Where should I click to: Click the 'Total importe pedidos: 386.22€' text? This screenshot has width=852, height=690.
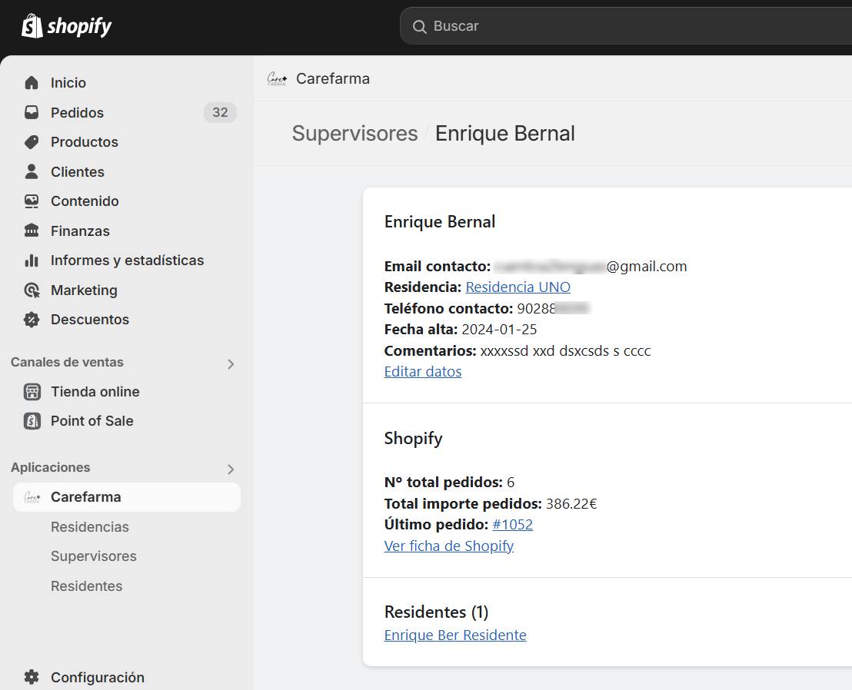(491, 504)
